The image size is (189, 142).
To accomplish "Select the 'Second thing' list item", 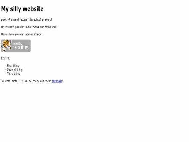I will [15, 69].
